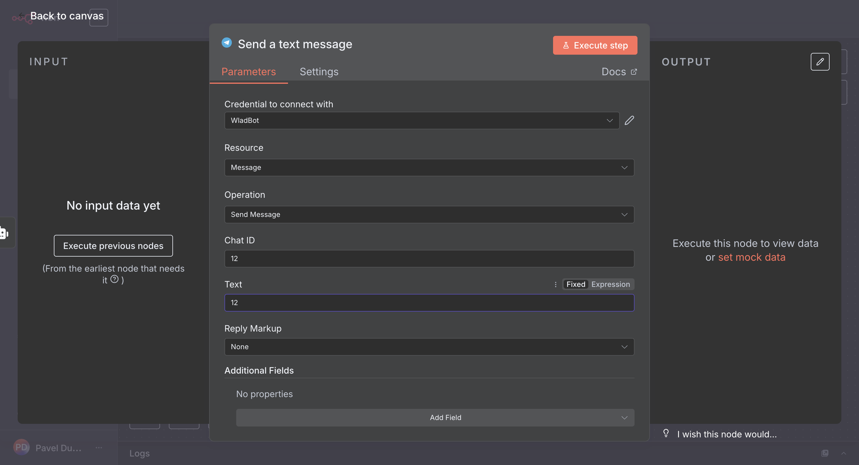859x465 pixels.
Task: Edit the WladBot credential with pencil icon
Action: coord(629,120)
